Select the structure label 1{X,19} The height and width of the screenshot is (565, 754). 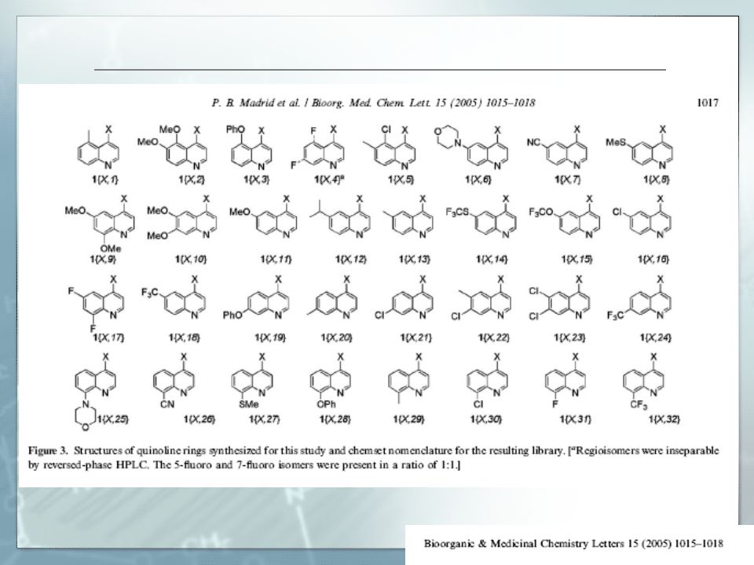(270, 337)
